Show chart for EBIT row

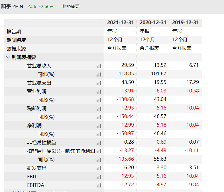coord(99,177)
